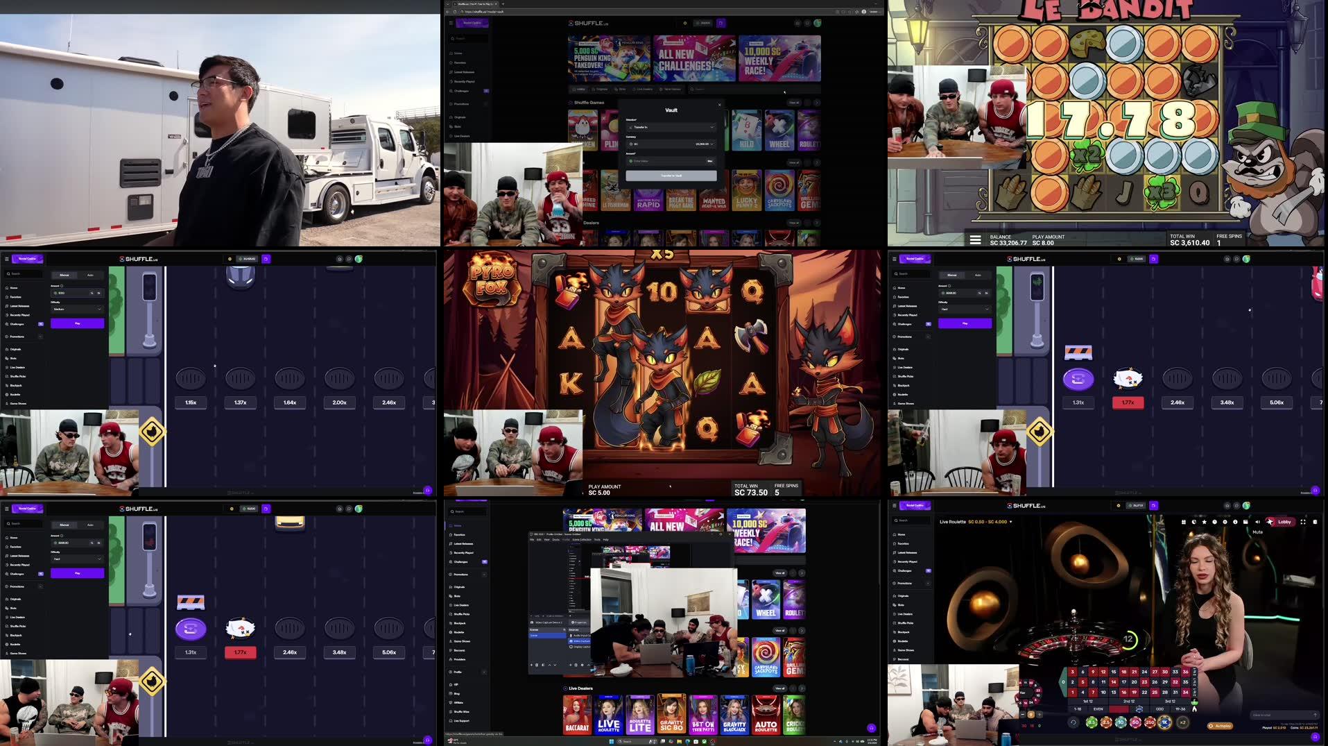This screenshot has width=1328, height=746.
Task: Open the Live Roulette settings gear
Action: tap(1225, 522)
